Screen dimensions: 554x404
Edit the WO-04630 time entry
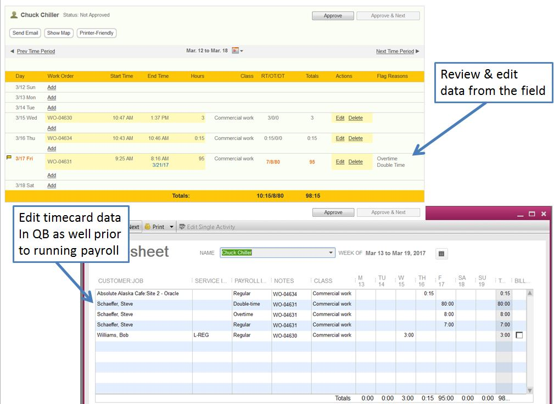pyautogui.click(x=340, y=118)
